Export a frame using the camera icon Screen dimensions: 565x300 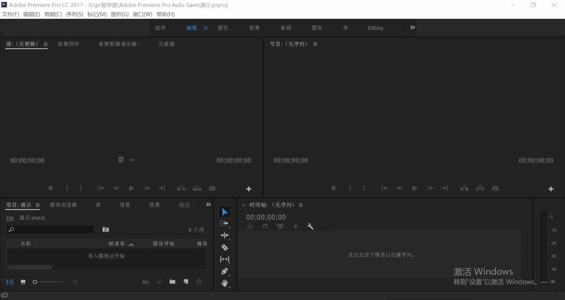click(495, 188)
